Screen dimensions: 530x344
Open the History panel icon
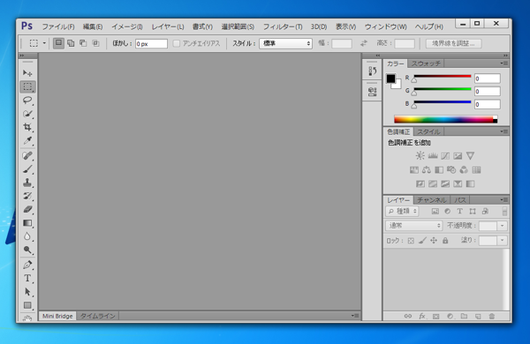point(372,71)
